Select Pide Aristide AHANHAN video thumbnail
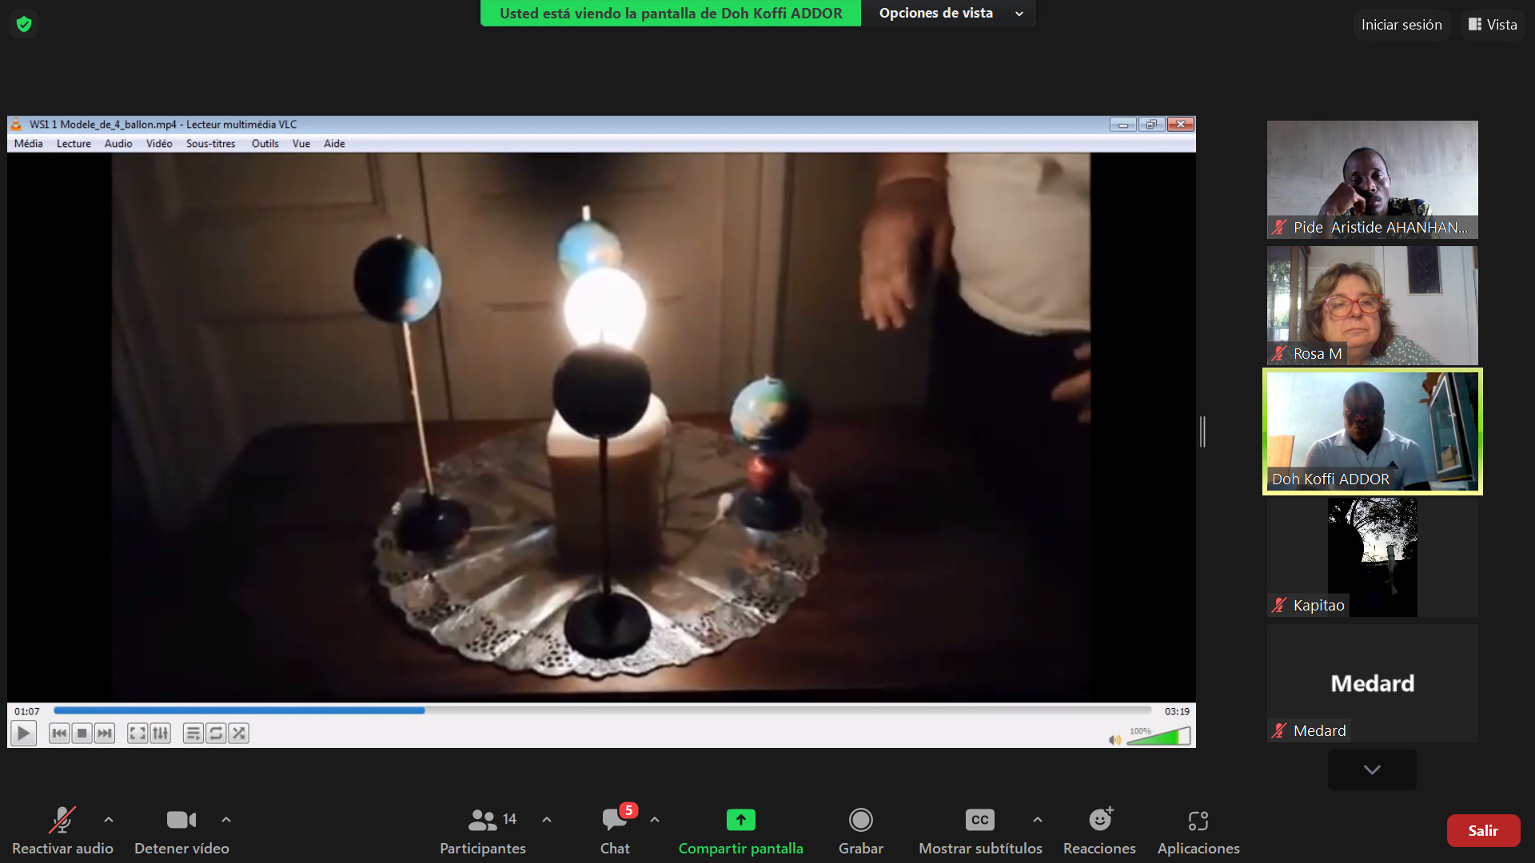This screenshot has height=863, width=1535. (x=1373, y=180)
